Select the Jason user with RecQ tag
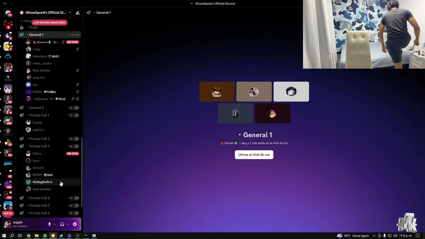 coord(52,99)
